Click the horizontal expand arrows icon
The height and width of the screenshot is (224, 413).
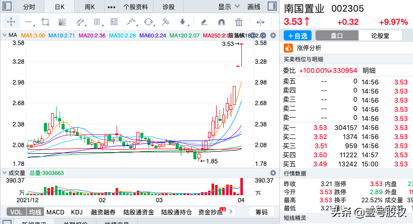tap(260, 22)
